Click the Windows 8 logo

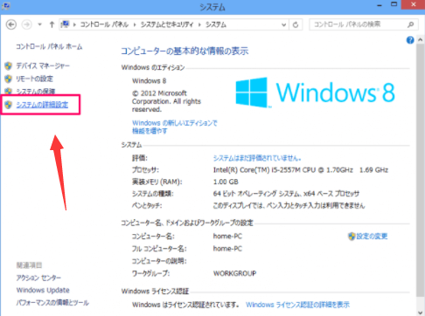point(315,93)
